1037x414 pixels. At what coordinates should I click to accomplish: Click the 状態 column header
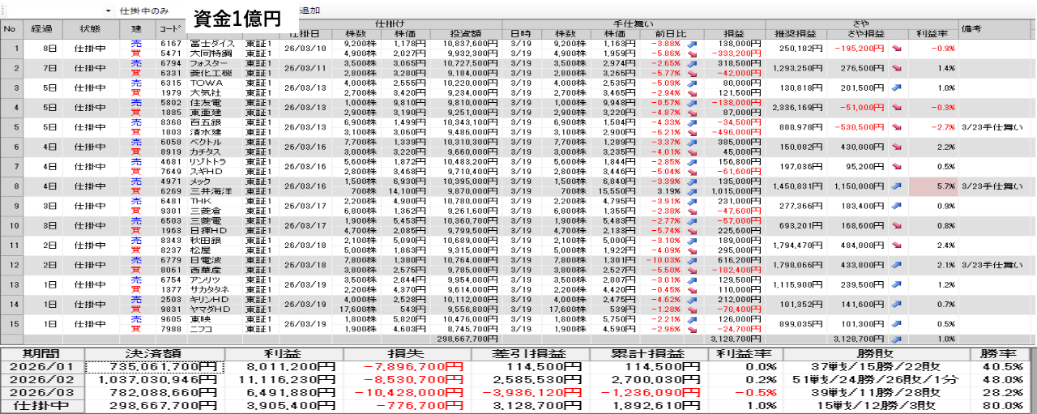pos(90,28)
